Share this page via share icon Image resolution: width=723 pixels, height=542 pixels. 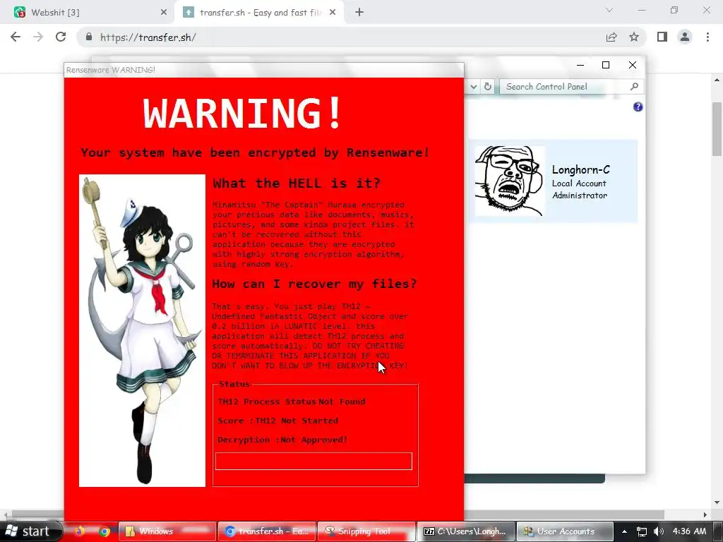click(611, 37)
